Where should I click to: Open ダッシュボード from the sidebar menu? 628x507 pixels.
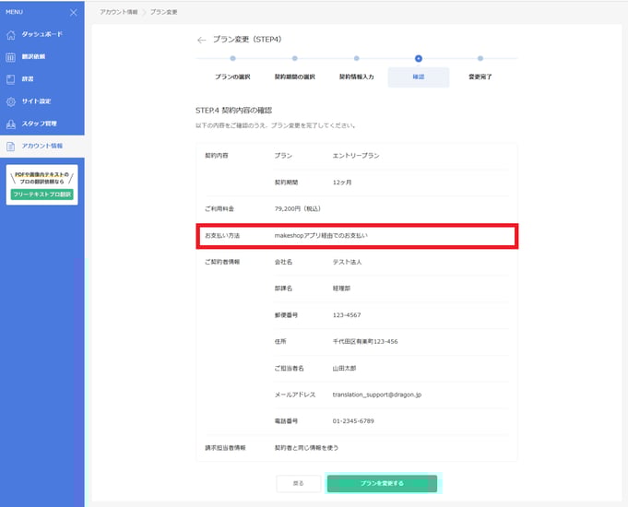coord(41,35)
